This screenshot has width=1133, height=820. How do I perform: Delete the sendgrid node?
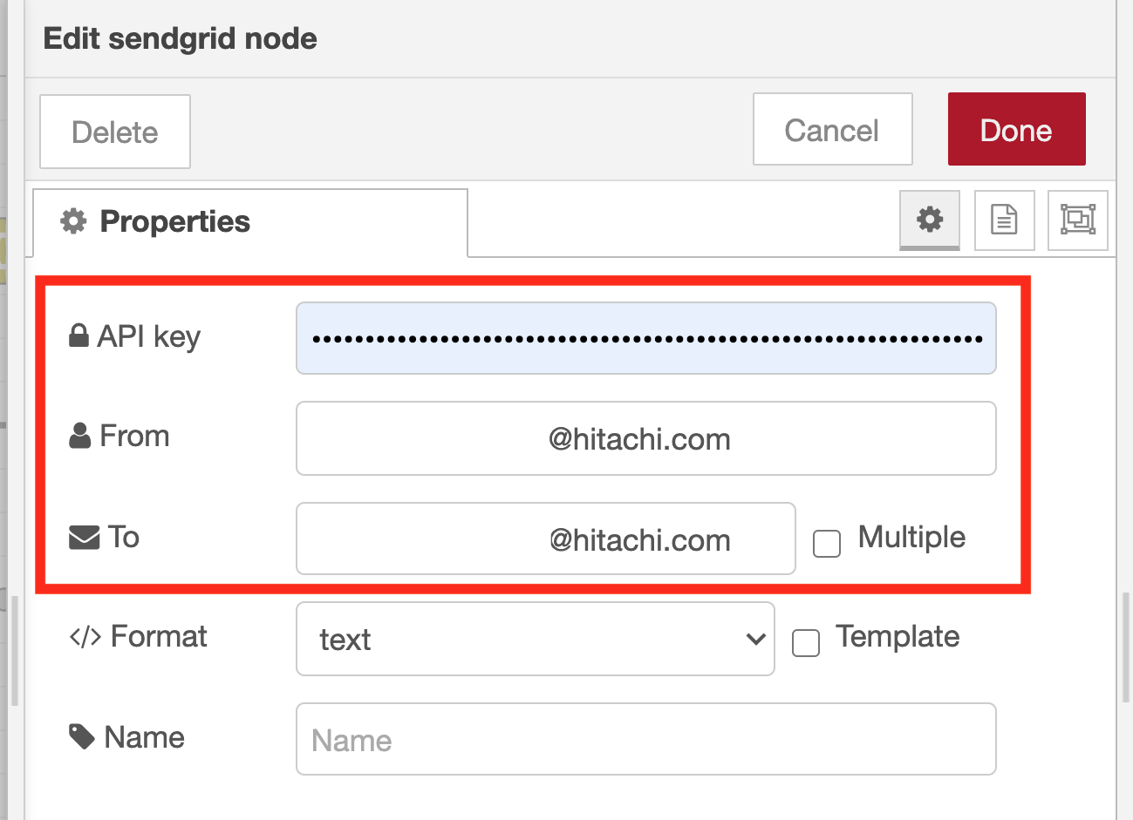tap(115, 132)
